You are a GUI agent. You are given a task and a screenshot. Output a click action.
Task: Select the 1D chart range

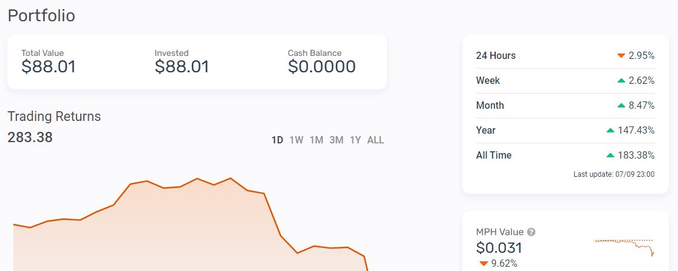click(x=277, y=140)
